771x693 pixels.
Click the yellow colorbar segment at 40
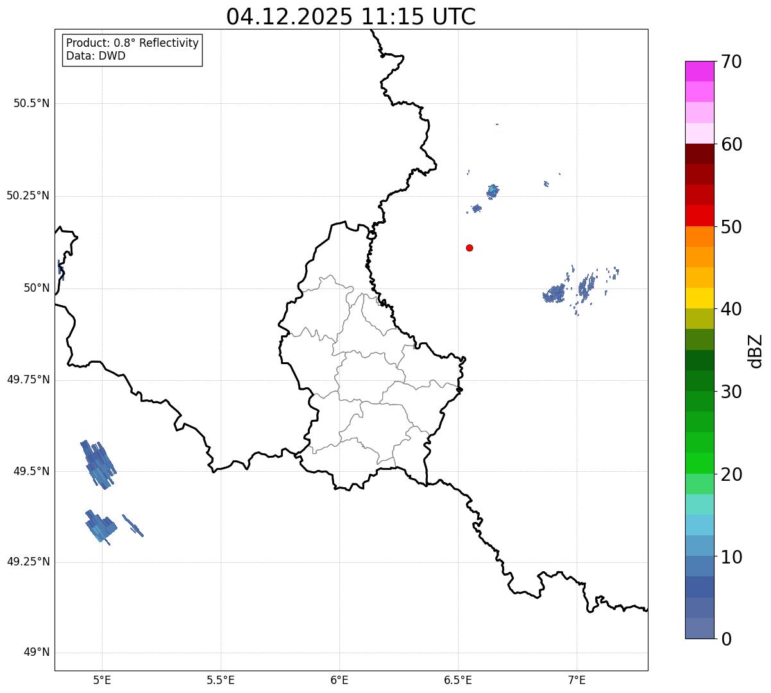[699, 298]
